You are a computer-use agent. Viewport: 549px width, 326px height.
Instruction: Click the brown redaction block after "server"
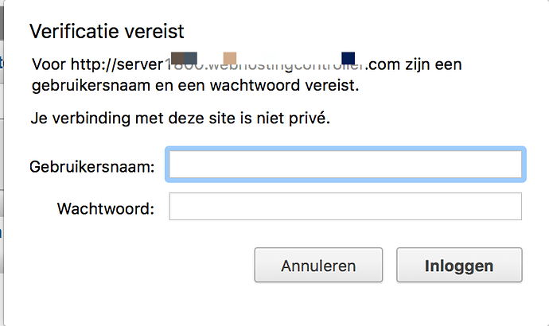point(177,58)
